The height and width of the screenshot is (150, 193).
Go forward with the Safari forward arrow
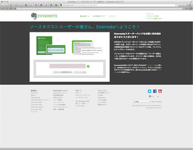(x=6, y=5)
